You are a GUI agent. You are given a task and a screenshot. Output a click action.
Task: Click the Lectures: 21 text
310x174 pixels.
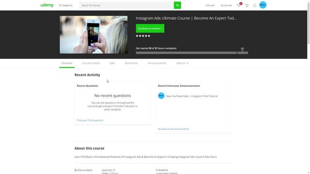[109, 170]
